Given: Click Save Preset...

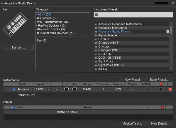Looking at the screenshot, I should (159, 80).
